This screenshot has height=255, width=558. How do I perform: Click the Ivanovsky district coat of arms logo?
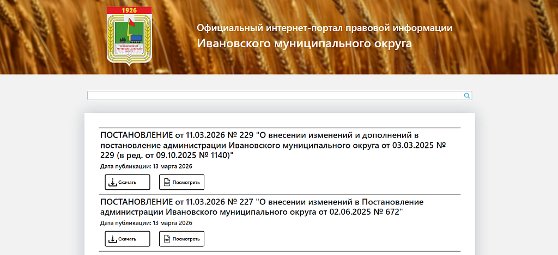[129, 36]
